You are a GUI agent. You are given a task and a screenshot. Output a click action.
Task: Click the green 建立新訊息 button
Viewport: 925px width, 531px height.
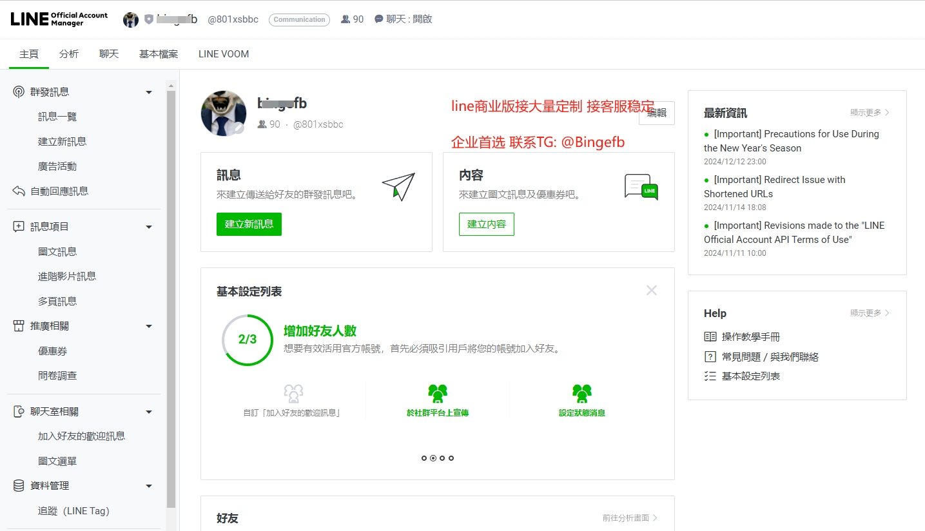click(x=249, y=224)
